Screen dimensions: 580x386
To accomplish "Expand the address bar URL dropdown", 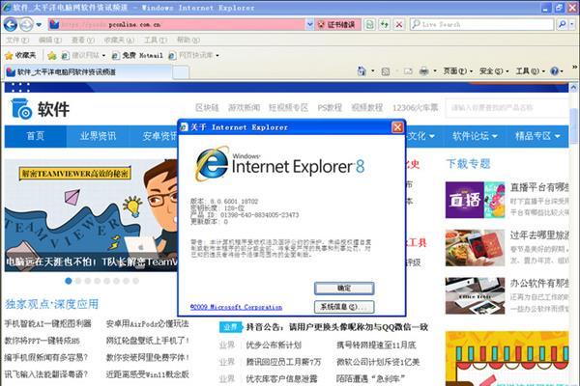I will coord(310,25).
